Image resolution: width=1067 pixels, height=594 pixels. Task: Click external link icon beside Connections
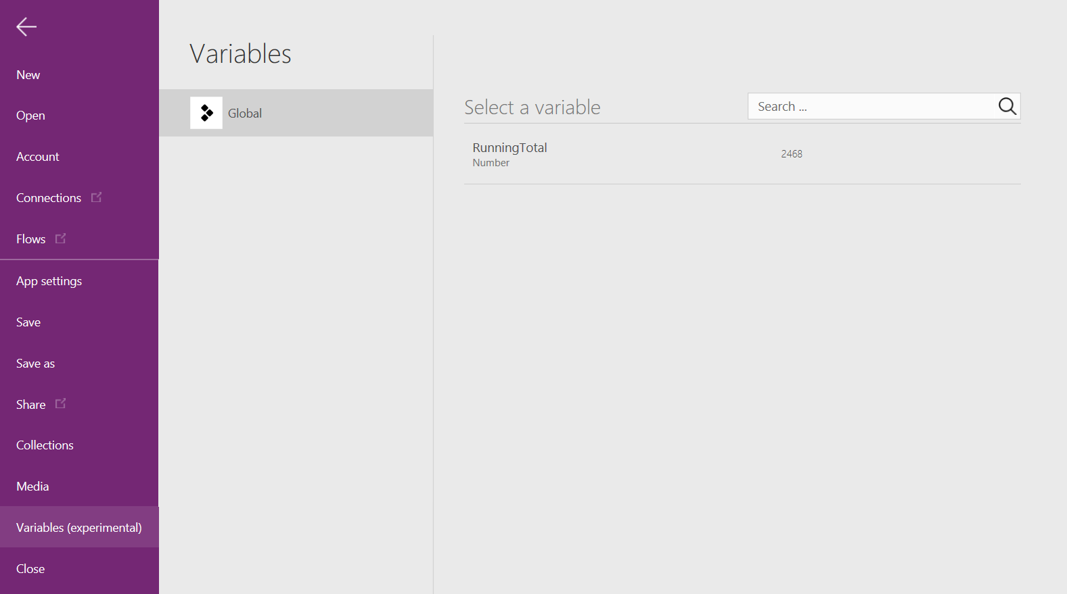pos(96,197)
